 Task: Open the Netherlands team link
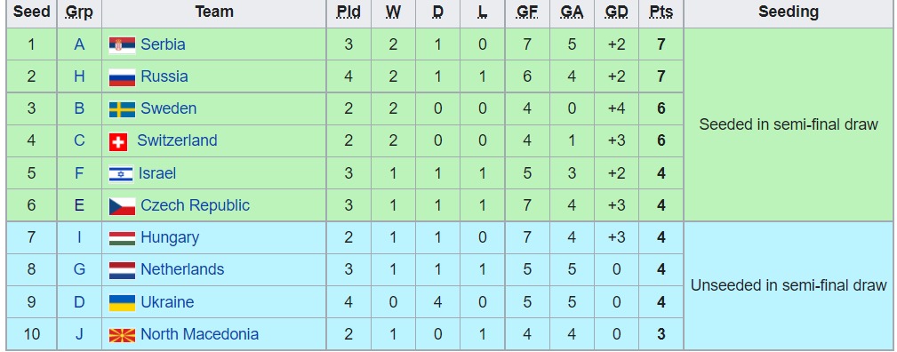click(182, 269)
